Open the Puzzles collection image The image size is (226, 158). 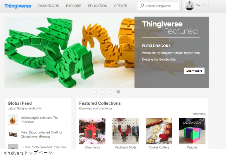[192, 131]
